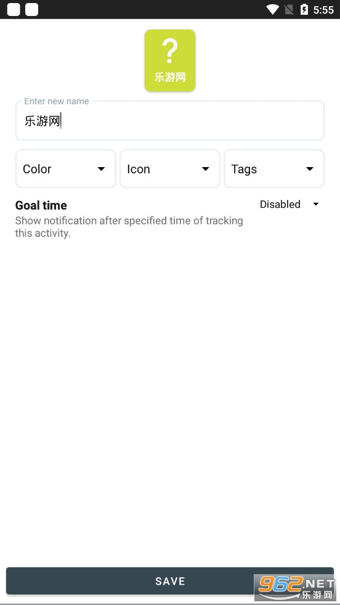340x605 pixels.
Task: Click the goal time notification description text
Action: [x=129, y=227]
